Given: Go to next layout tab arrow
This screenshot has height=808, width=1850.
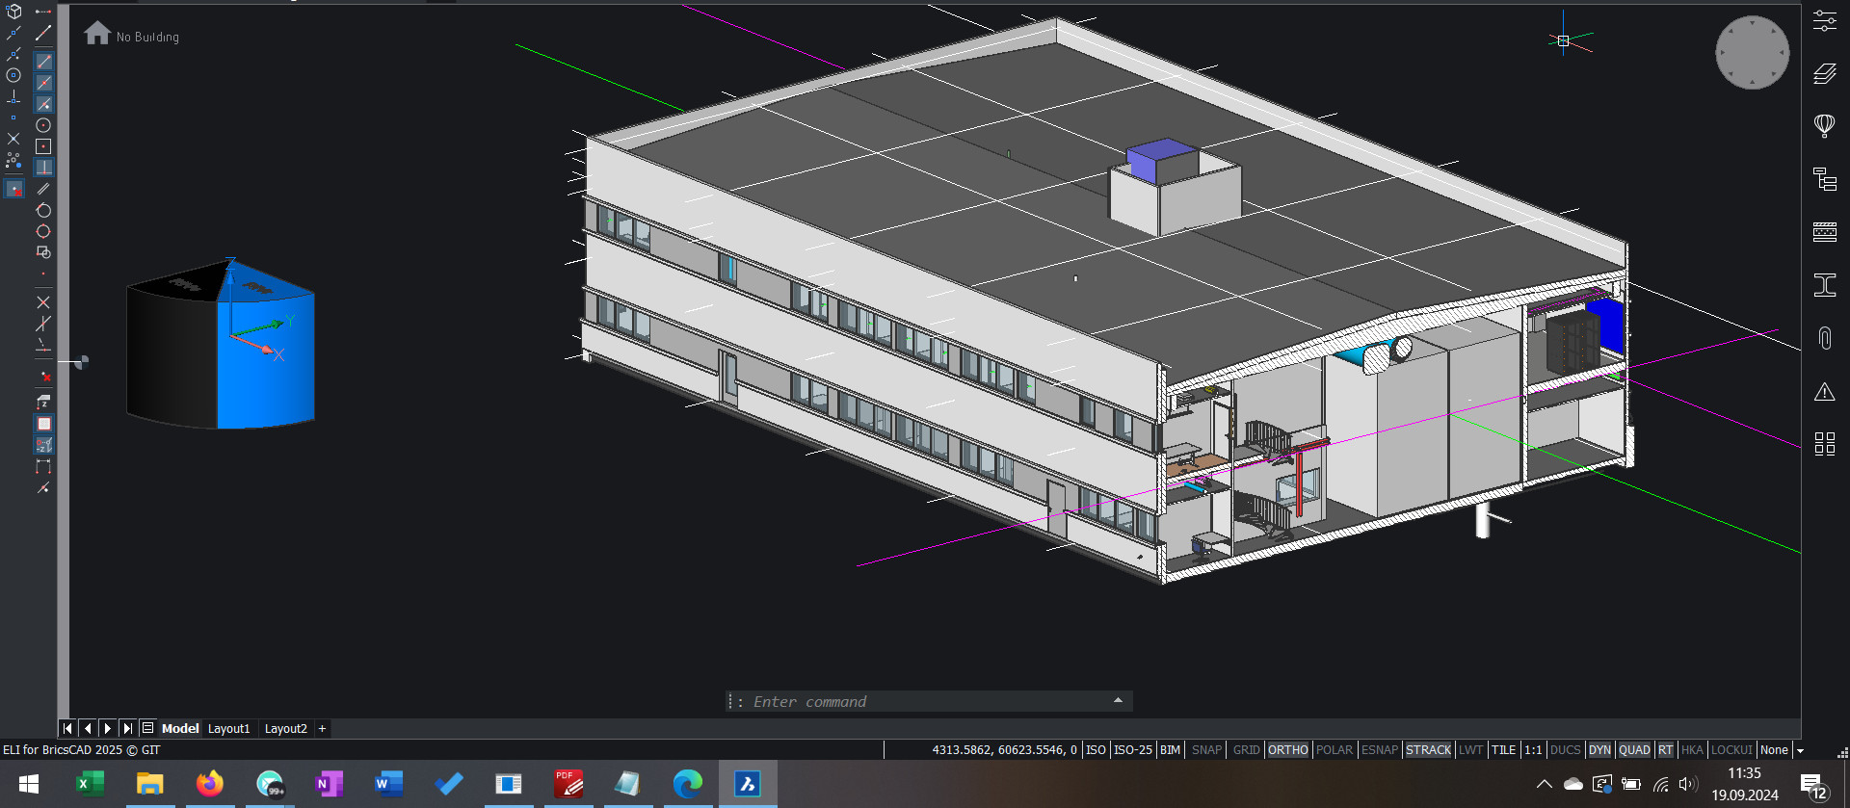Looking at the screenshot, I should pyautogui.click(x=108, y=728).
